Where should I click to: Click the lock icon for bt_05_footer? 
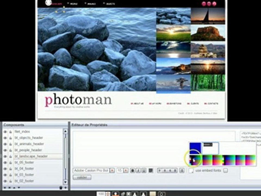(x=11, y=163)
